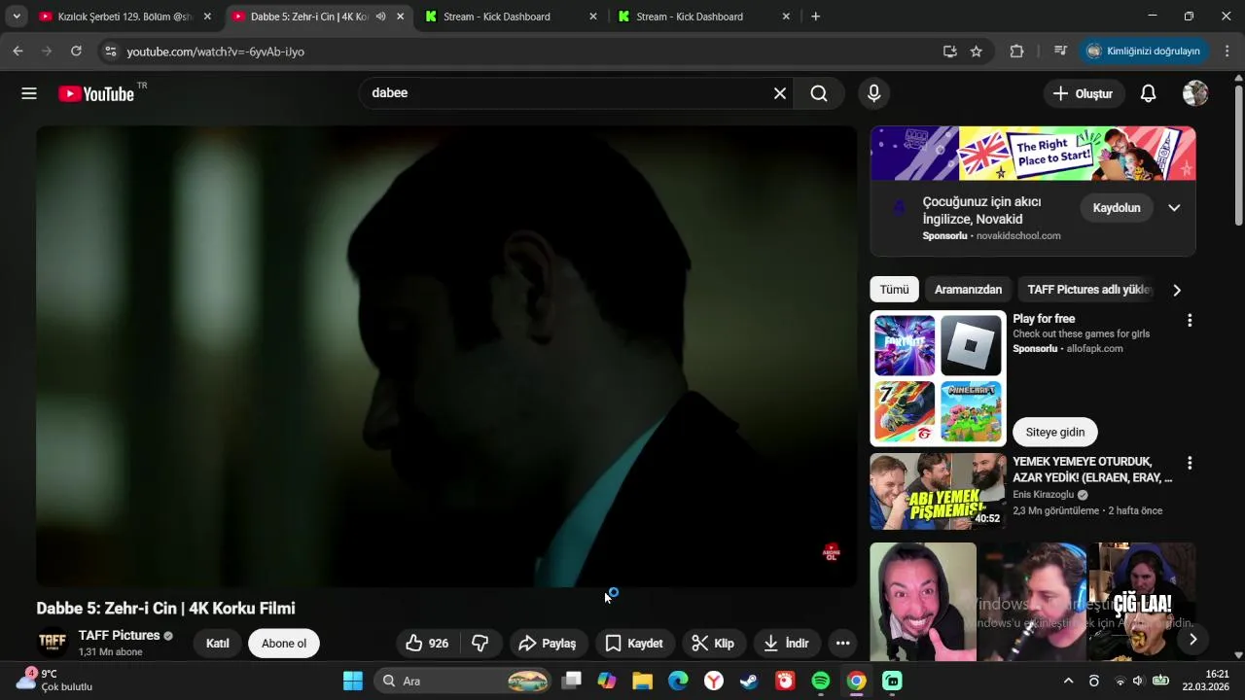Like the video (926 likes)
The width and height of the screenshot is (1245, 700).
click(428, 644)
